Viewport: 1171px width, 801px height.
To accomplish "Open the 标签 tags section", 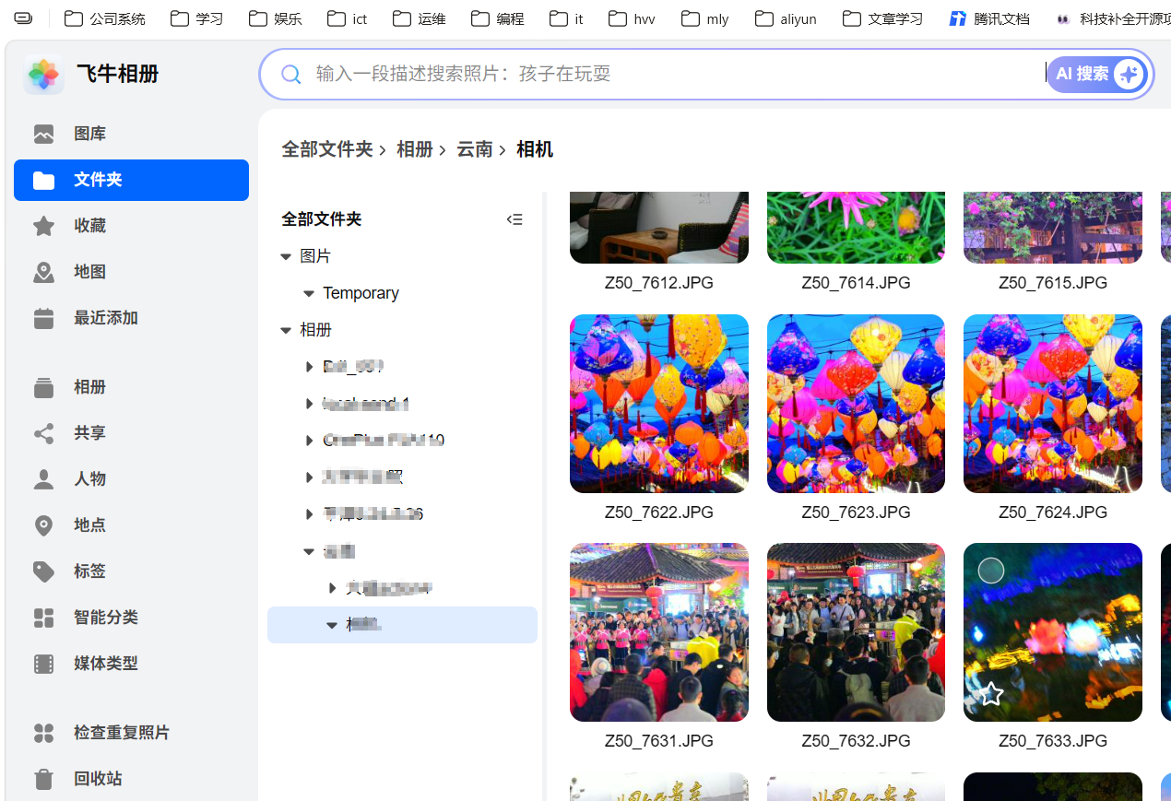I will coord(131,571).
